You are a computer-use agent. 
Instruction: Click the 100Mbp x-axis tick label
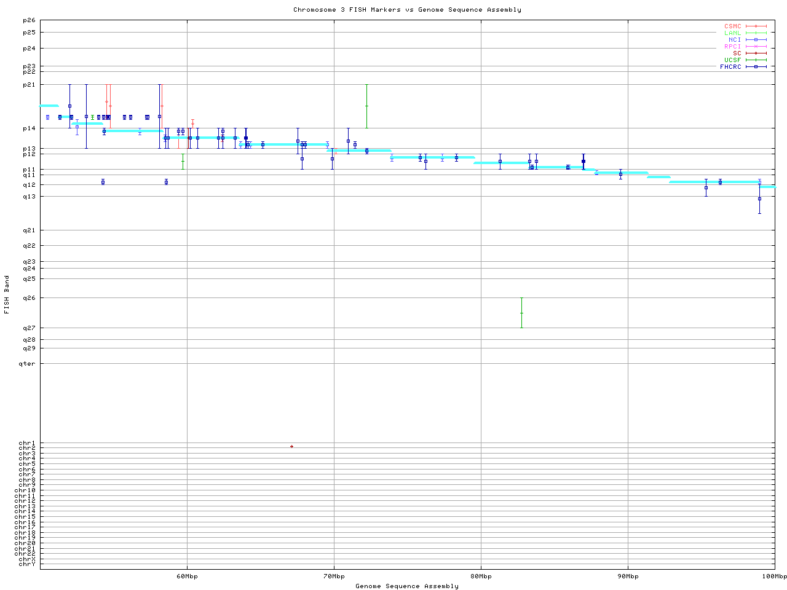point(774,576)
